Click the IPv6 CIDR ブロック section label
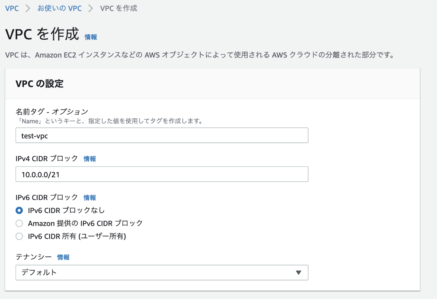 [47, 197]
